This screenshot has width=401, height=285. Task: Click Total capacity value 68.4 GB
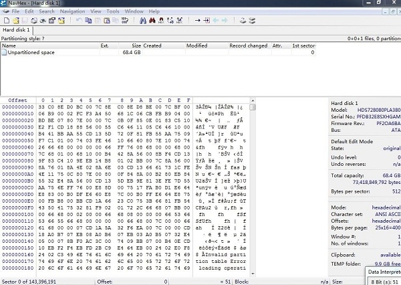point(391,175)
